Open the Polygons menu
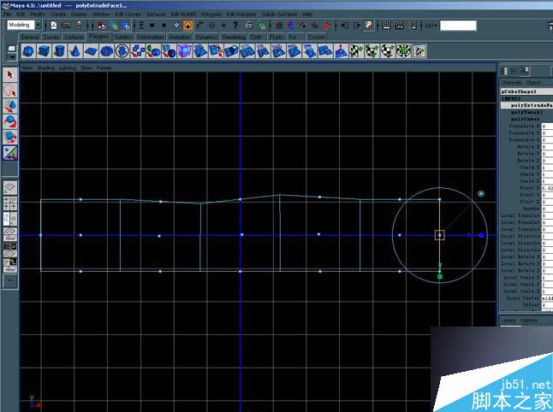The image size is (553, 412). pyautogui.click(x=211, y=14)
